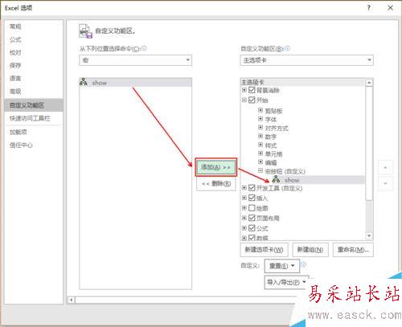The height and width of the screenshot is (327, 402).
Task: Select the show macro in left command list
Action: pos(135,83)
